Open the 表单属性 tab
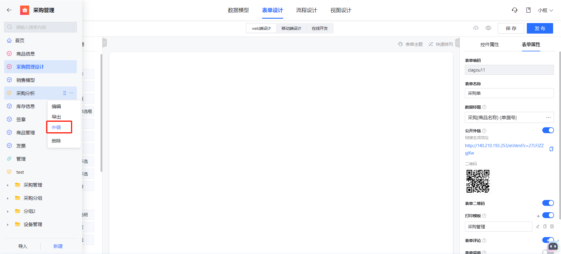The image size is (561, 254). pyautogui.click(x=531, y=44)
